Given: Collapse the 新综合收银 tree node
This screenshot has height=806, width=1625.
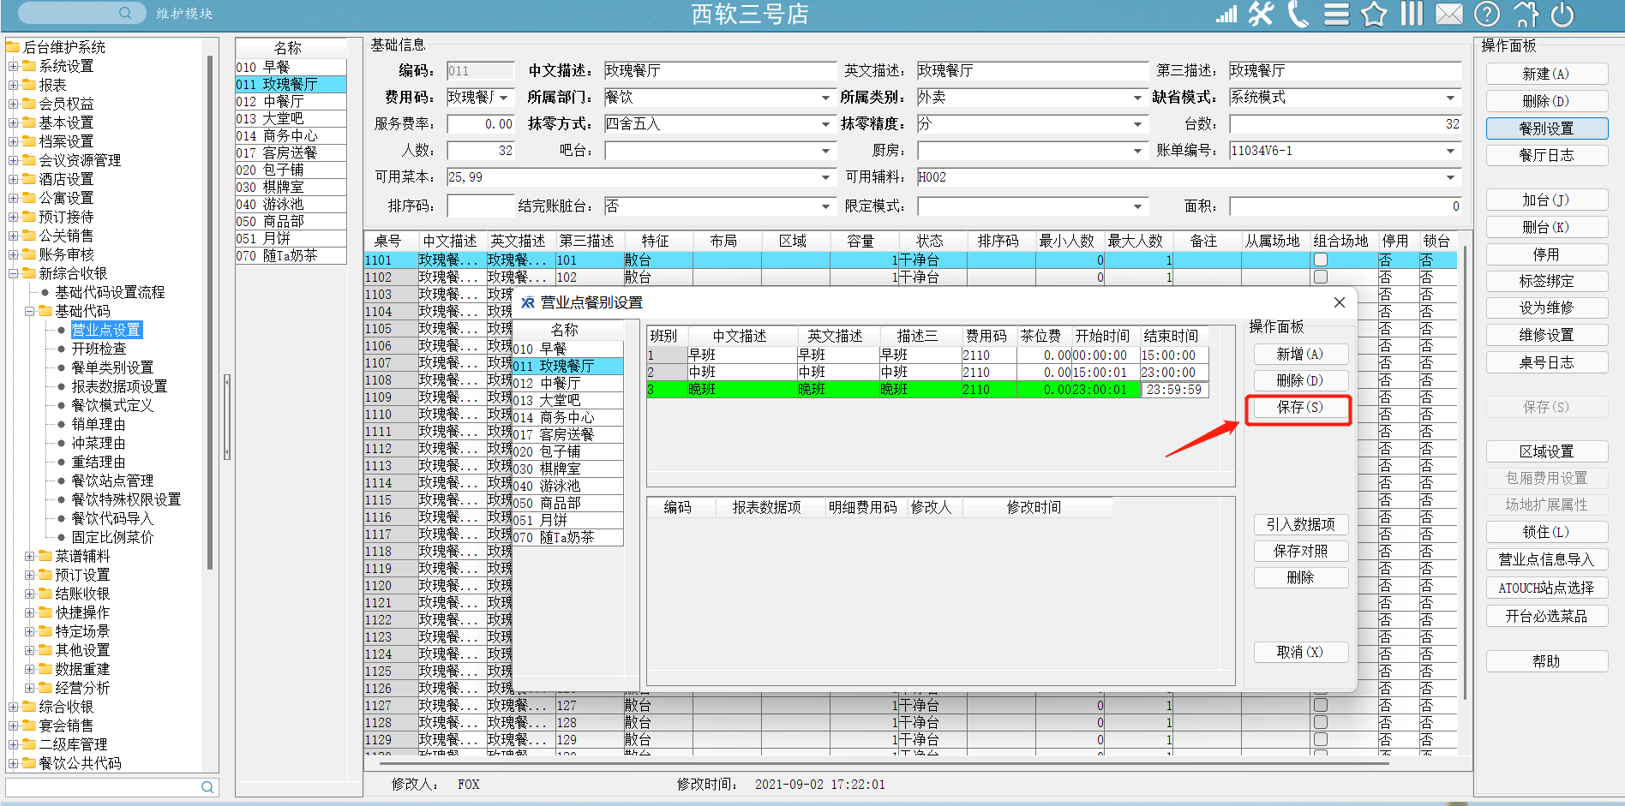Looking at the screenshot, I should coord(13,273).
